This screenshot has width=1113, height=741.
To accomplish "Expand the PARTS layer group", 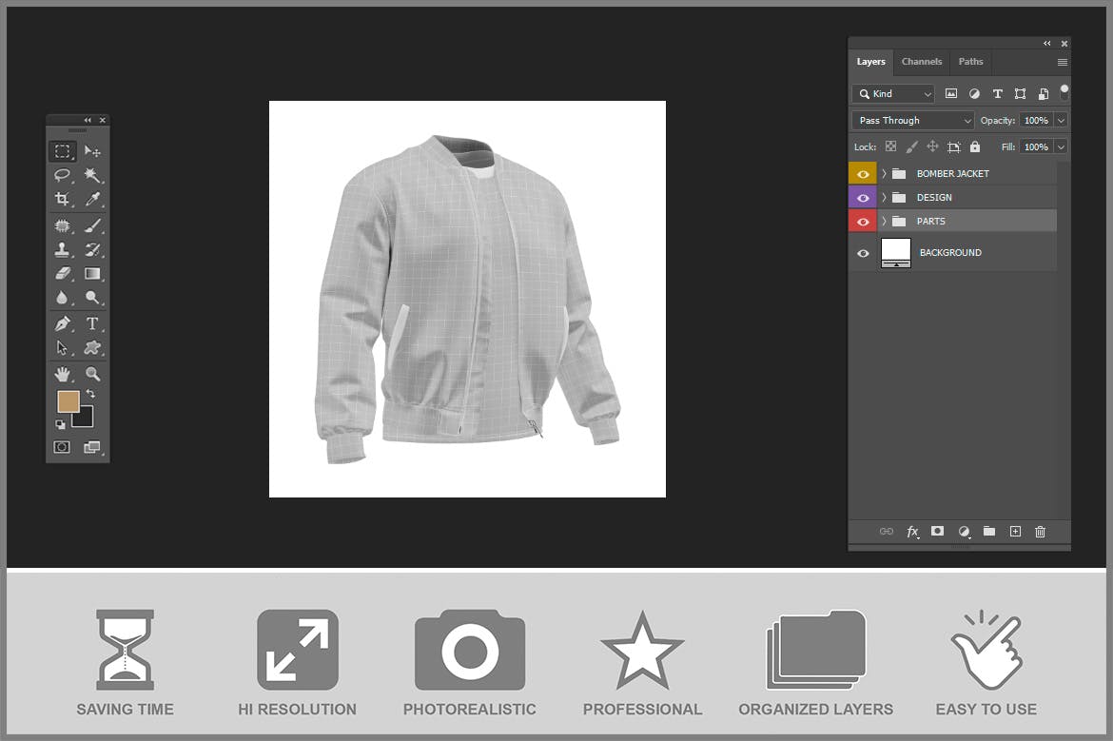I will tap(884, 222).
